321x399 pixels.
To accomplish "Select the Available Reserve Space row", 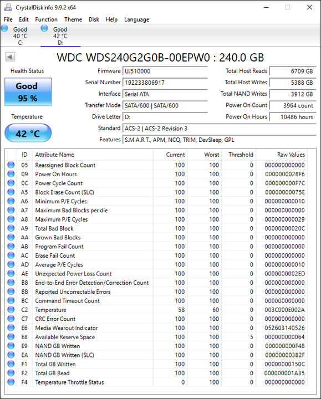I will coord(156,337).
